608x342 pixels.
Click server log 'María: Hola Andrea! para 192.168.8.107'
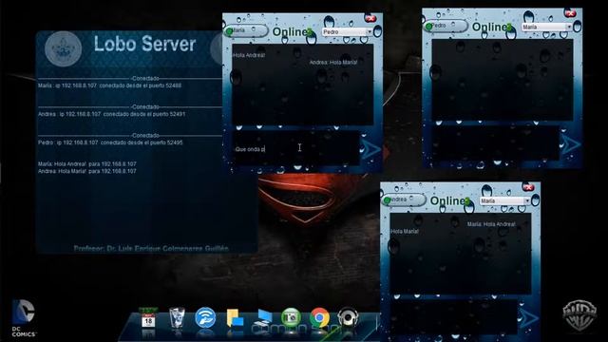86,164
